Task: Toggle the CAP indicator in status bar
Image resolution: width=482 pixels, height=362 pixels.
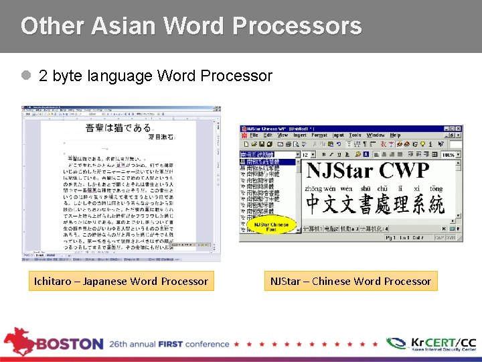Action: coord(439,237)
